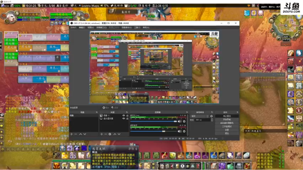Click the LIVE 00:00:00 status bar entry
The width and height of the screenshot is (303, 170).
(168, 138)
